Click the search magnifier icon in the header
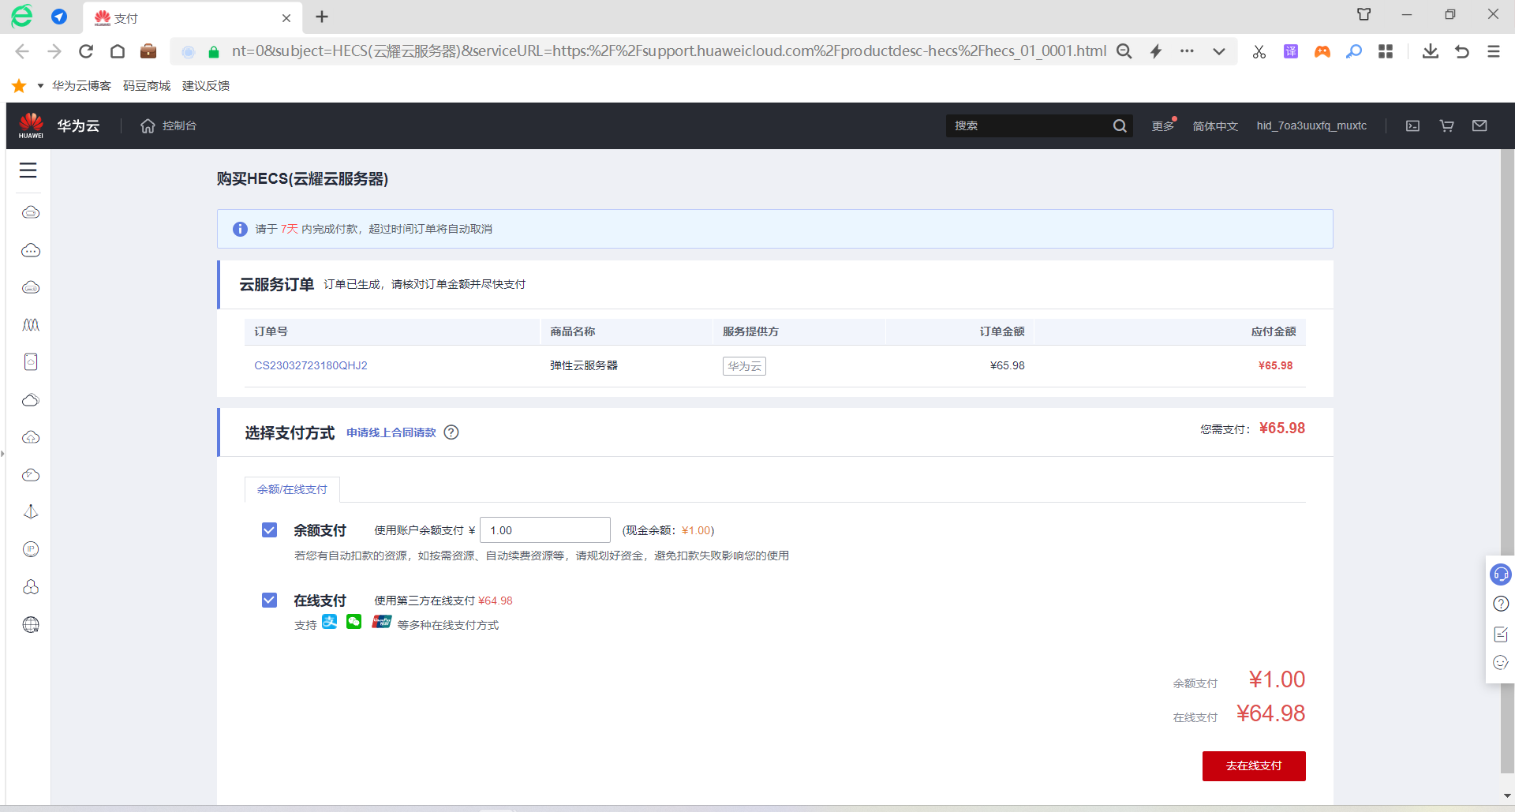 pos(1120,125)
